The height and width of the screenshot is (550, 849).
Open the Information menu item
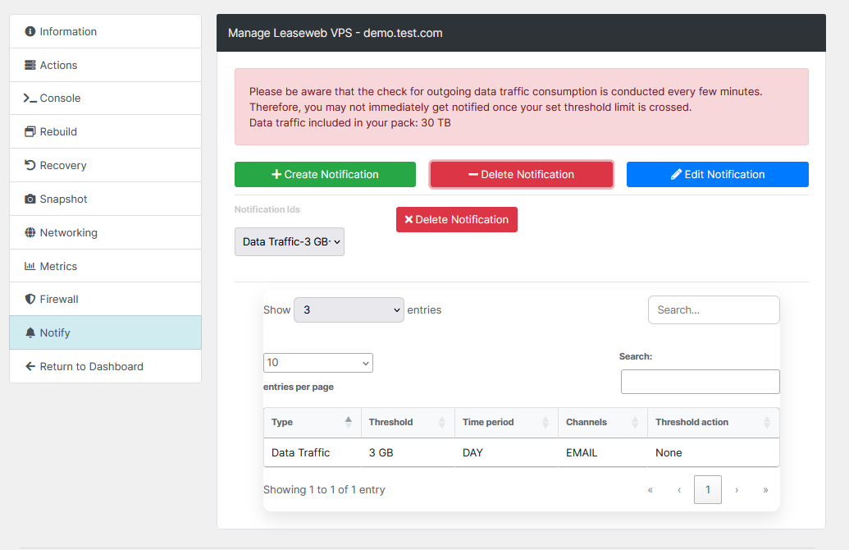tap(106, 31)
